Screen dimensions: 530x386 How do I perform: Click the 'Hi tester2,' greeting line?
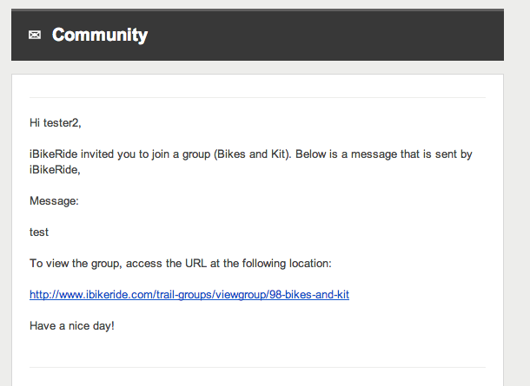coord(56,123)
